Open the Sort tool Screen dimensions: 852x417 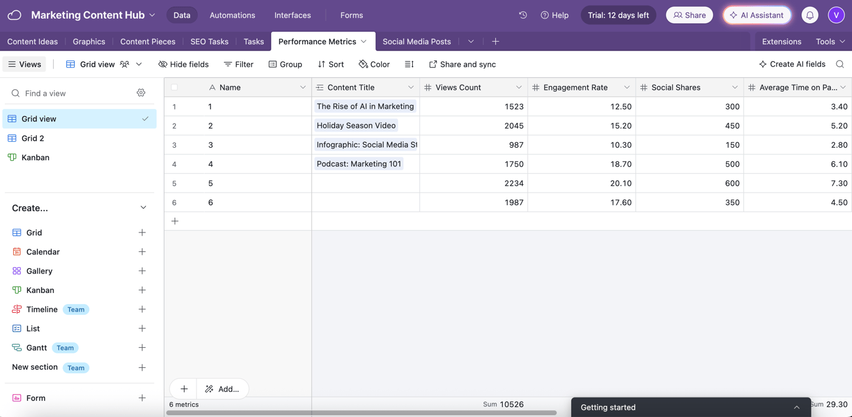331,64
